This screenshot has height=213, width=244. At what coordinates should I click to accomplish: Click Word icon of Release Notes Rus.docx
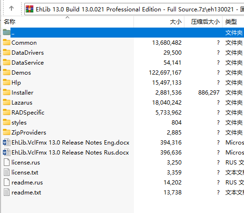point(7,152)
